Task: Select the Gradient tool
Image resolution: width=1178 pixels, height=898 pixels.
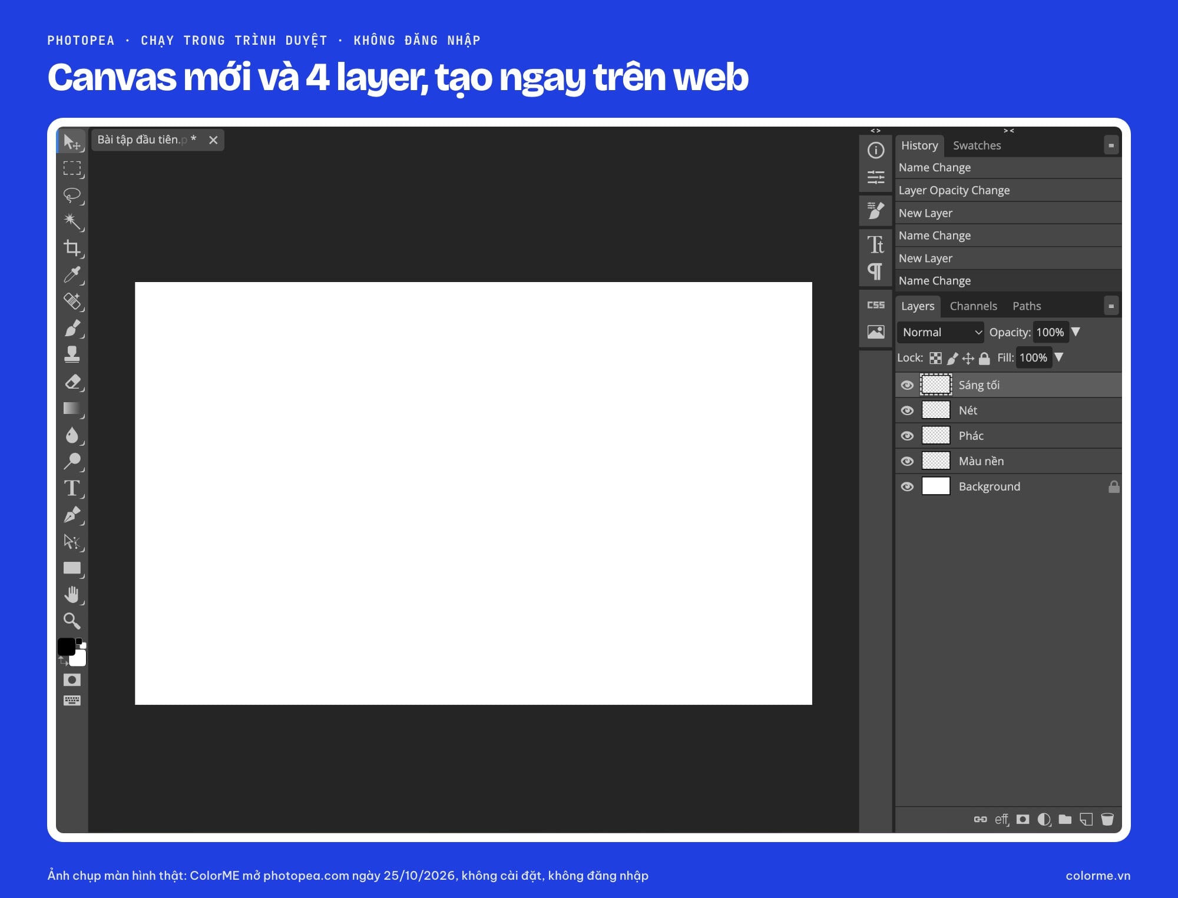Action: [x=72, y=408]
